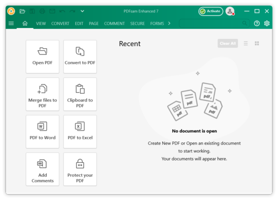This screenshot has height=200, width=278.
Task: Select the PDF to Excel tile
Action: [80, 131]
